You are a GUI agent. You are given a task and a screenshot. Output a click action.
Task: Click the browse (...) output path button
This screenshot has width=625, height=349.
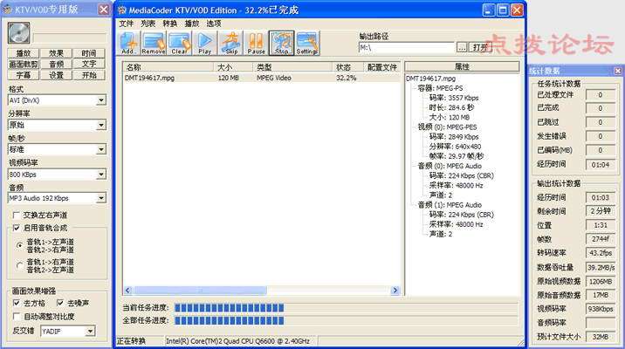pos(462,47)
